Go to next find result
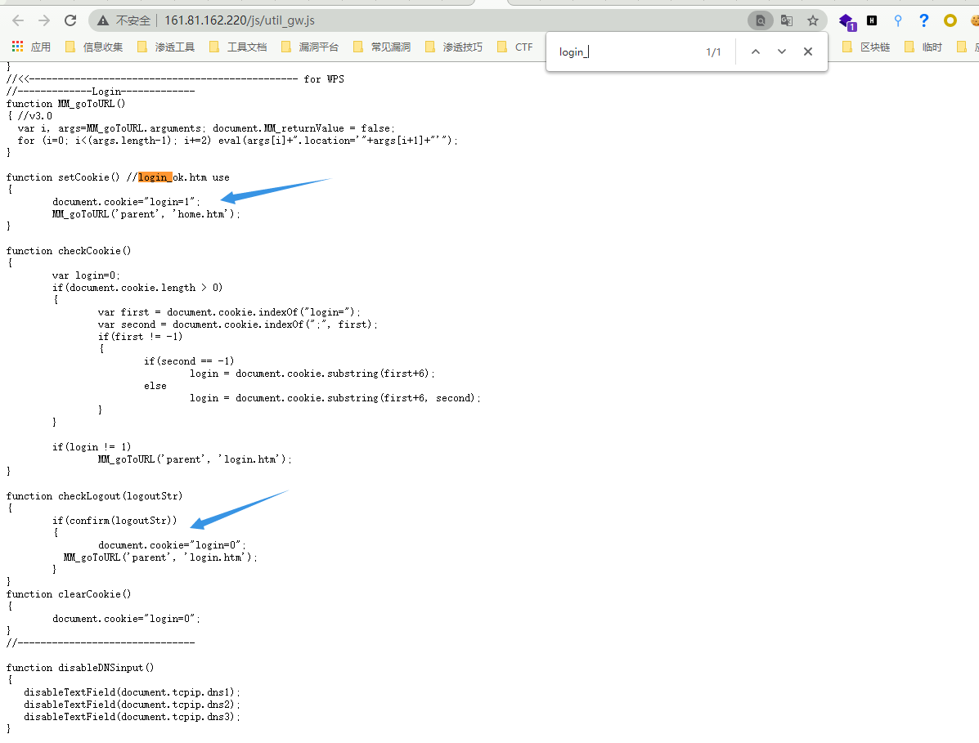Image resolution: width=979 pixels, height=743 pixels. point(782,51)
